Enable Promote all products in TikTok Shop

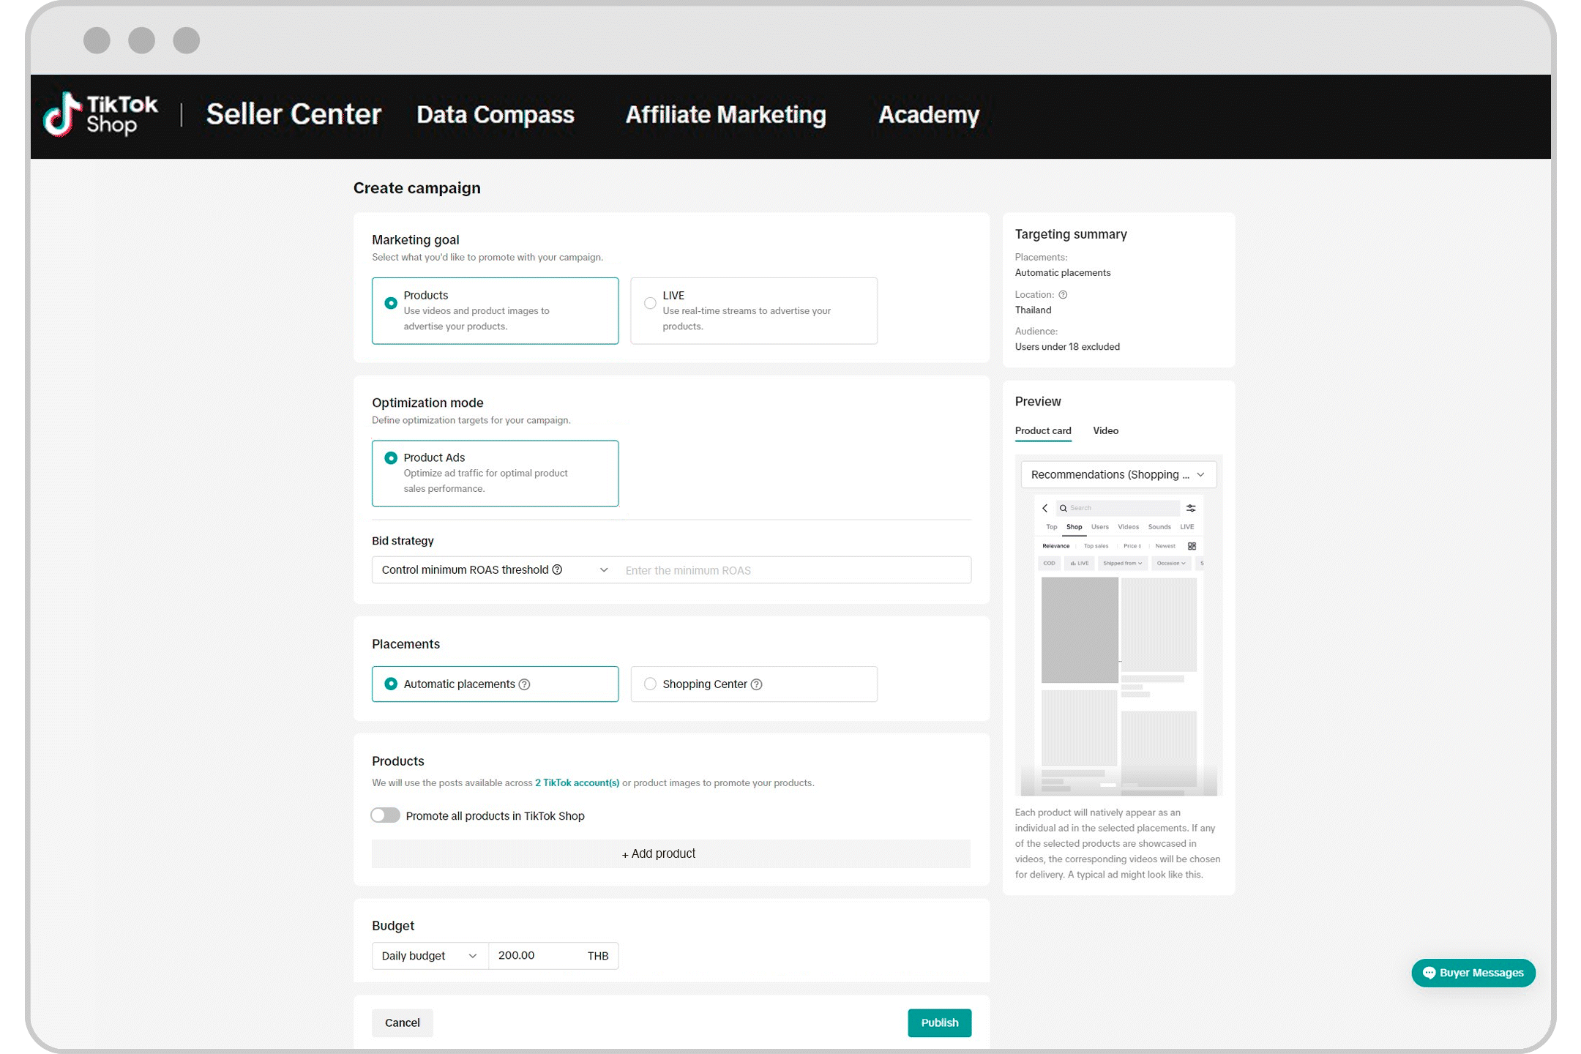[385, 815]
